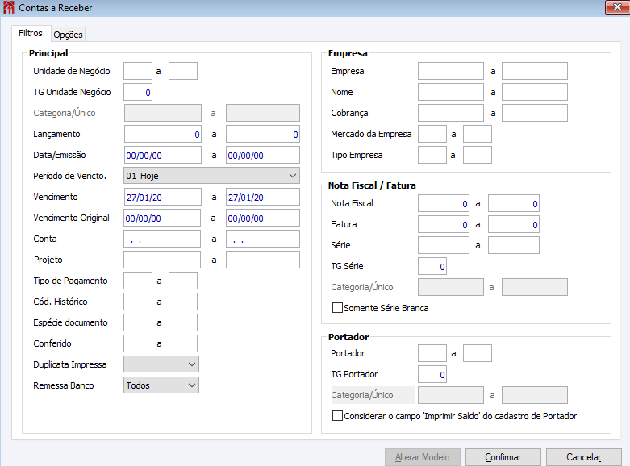
Task: Click the TG Série input field
Action: [x=432, y=266]
